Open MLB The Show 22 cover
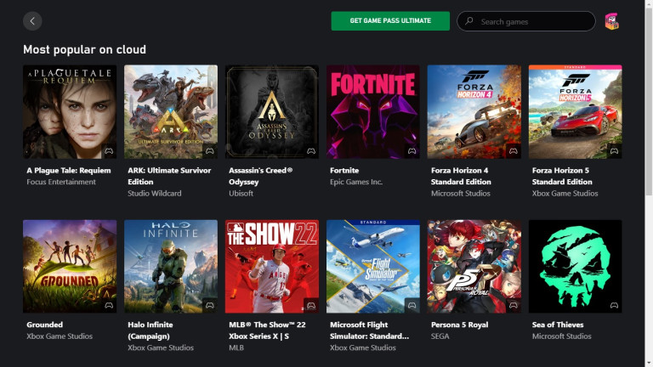Screen dimensions: 653x367 [x=272, y=266]
